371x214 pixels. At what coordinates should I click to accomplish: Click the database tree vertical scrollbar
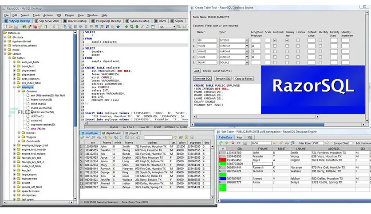75,115
